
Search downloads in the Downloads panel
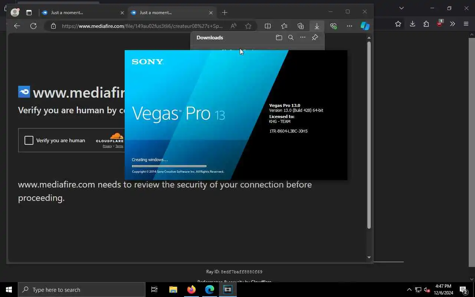coord(291,37)
